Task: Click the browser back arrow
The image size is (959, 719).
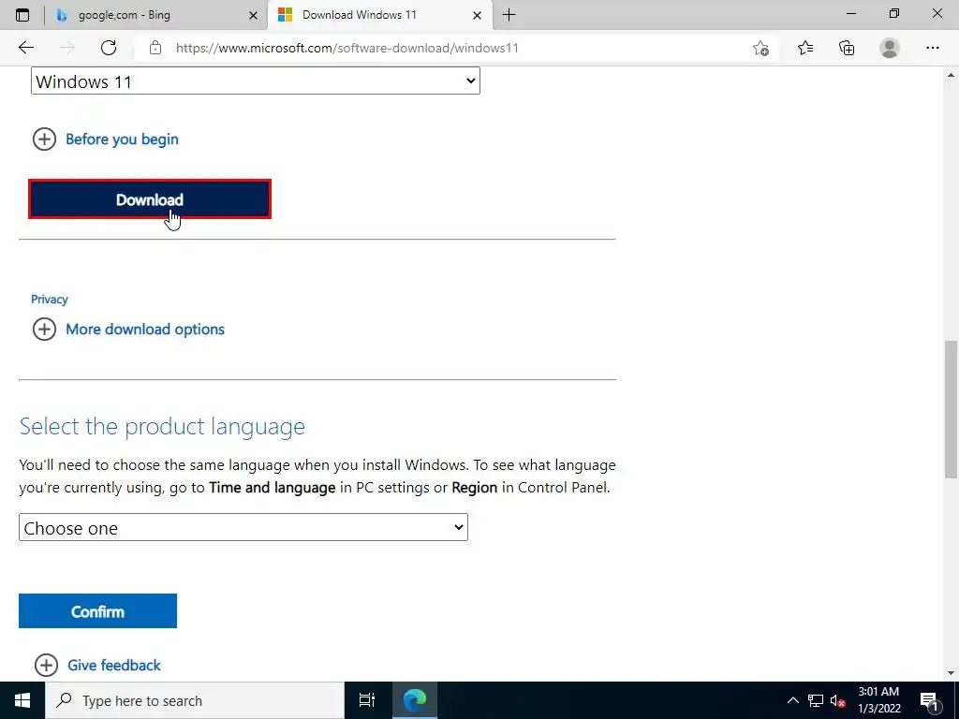Action: [25, 48]
